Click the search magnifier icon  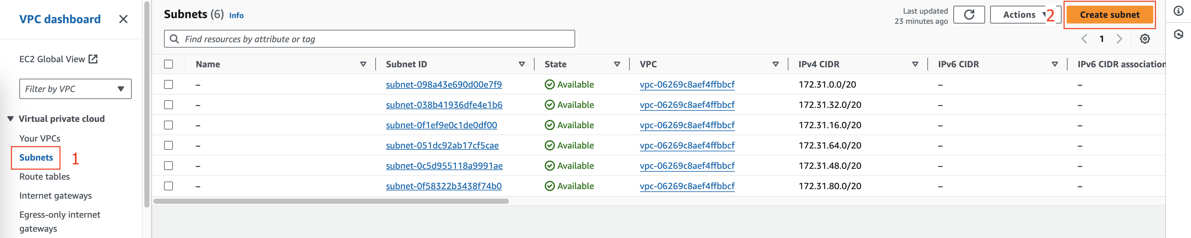[174, 39]
